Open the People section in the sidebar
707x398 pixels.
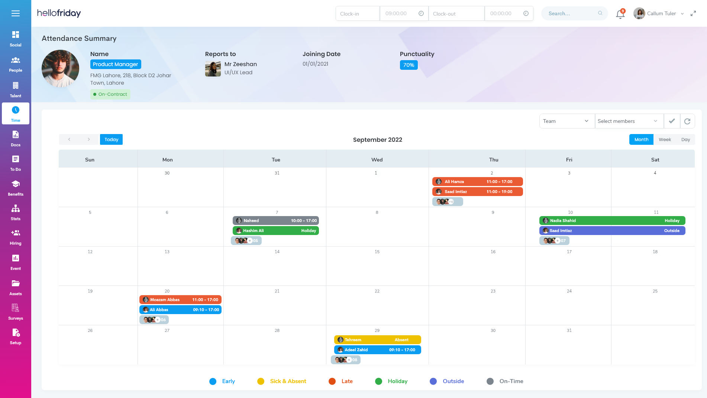pos(15,63)
